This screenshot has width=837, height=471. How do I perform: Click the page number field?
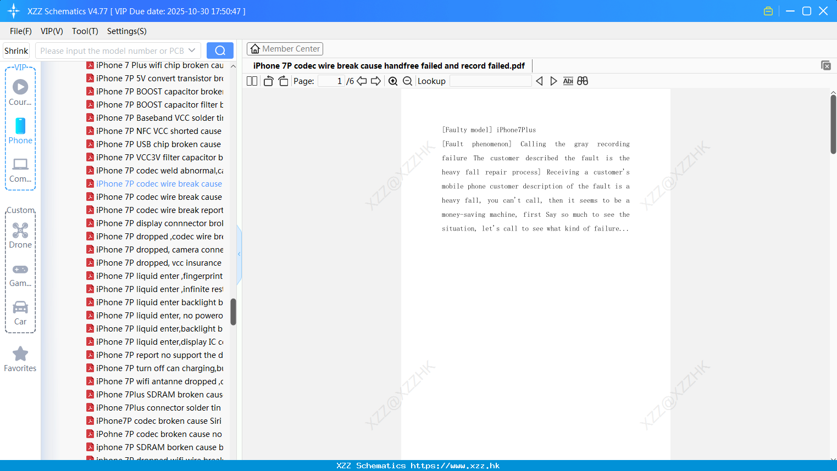(x=331, y=81)
